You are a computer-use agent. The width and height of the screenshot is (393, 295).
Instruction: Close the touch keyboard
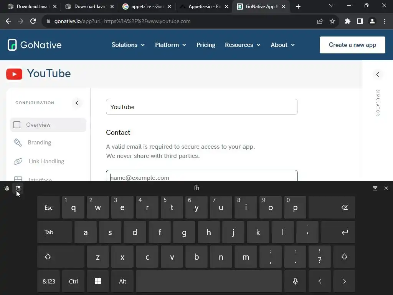386,188
